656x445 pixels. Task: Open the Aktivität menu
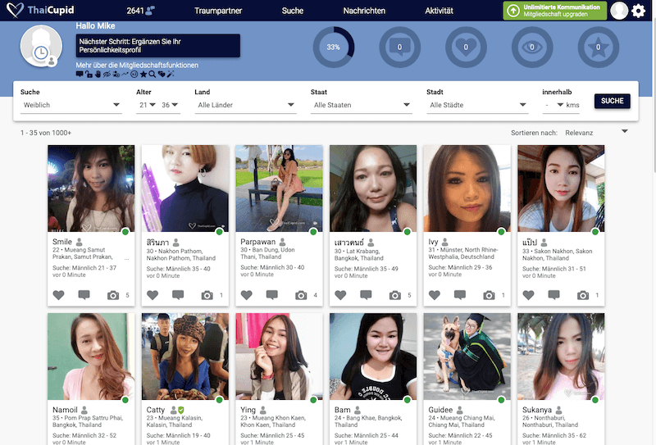(439, 11)
